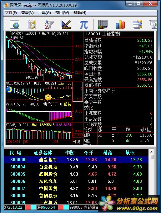
Task: Open the 帮助(H) menu
Action: pyautogui.click(x=80, y=13)
